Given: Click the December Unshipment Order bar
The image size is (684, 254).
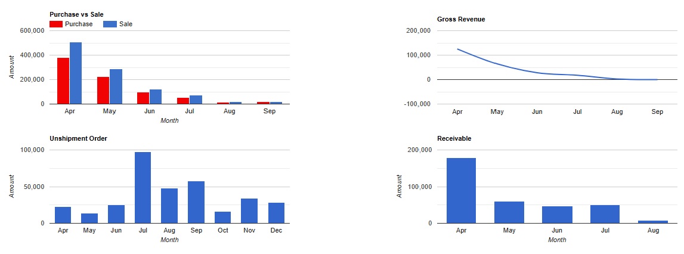Looking at the screenshot, I should 276,213.
